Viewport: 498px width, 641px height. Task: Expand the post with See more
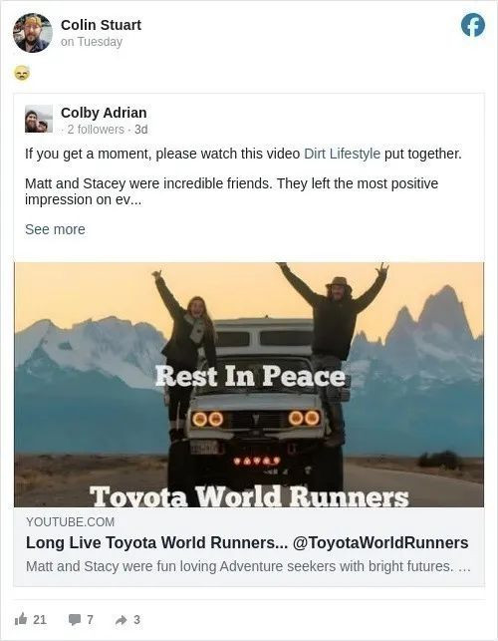[55, 229]
